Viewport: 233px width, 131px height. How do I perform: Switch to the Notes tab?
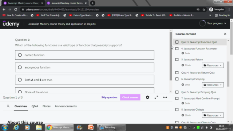tap(47, 106)
